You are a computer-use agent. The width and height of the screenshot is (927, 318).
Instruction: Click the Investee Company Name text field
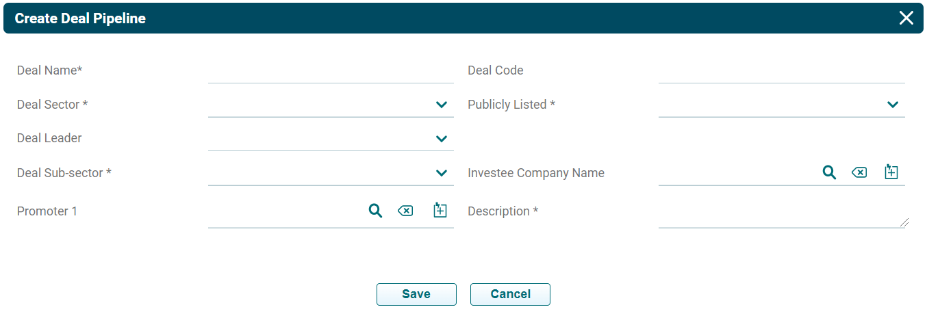pyautogui.click(x=736, y=174)
